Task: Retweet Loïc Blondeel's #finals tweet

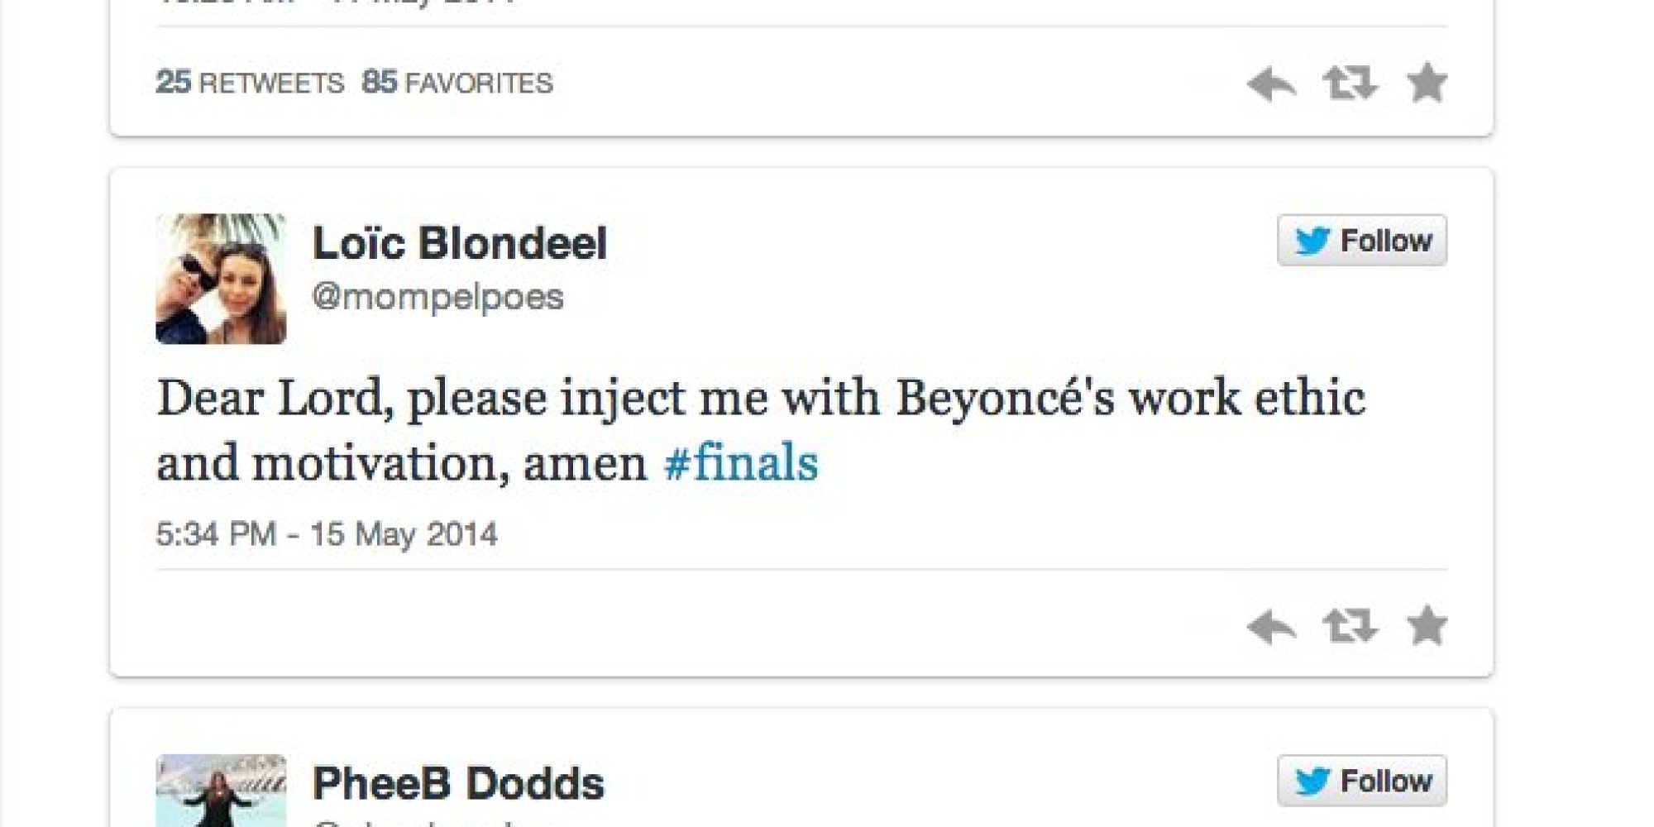Action: click(1350, 625)
